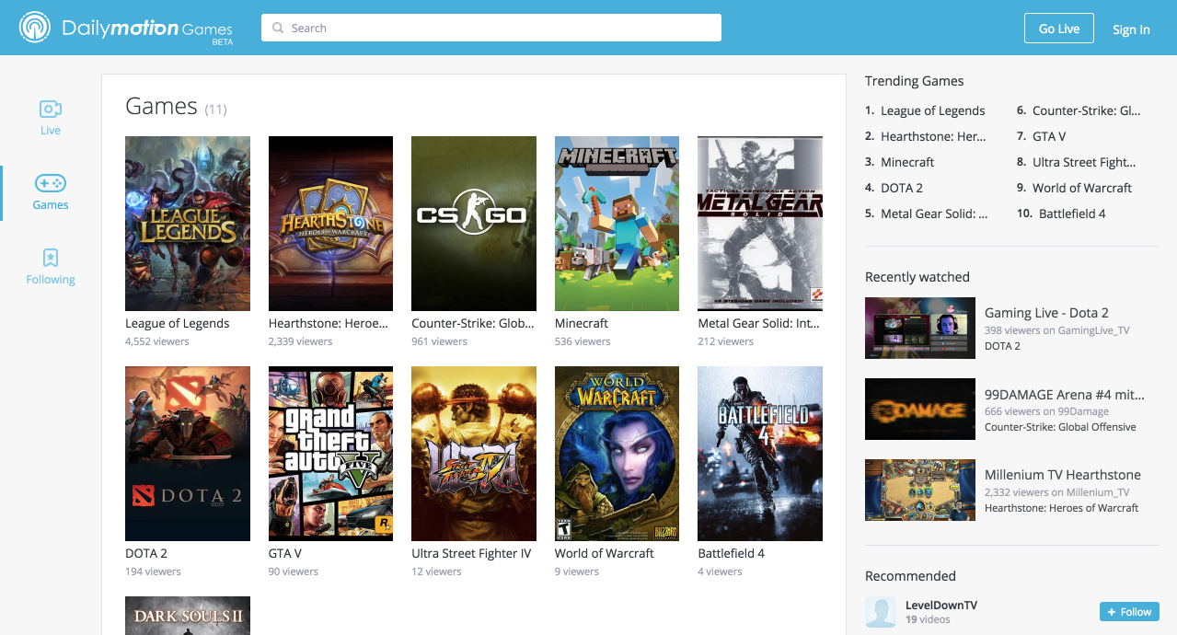Click the 99DAMAGE Arena #4 title
The height and width of the screenshot is (635, 1177).
point(1065,394)
